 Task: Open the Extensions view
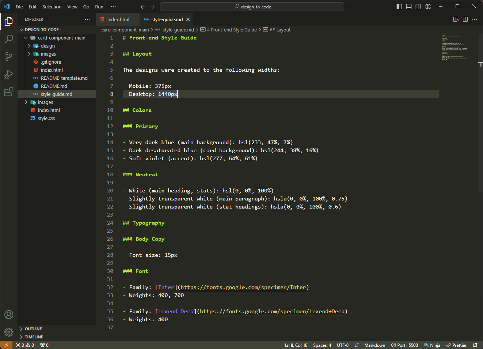click(9, 92)
